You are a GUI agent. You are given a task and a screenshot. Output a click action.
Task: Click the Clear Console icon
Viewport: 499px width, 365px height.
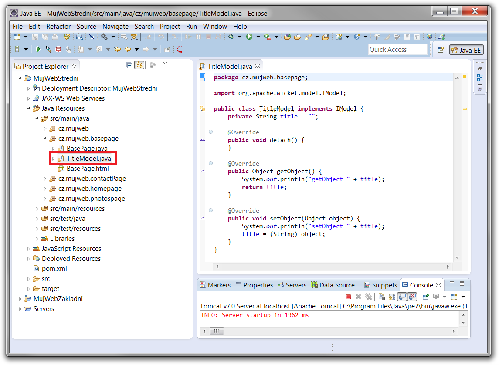point(382,297)
